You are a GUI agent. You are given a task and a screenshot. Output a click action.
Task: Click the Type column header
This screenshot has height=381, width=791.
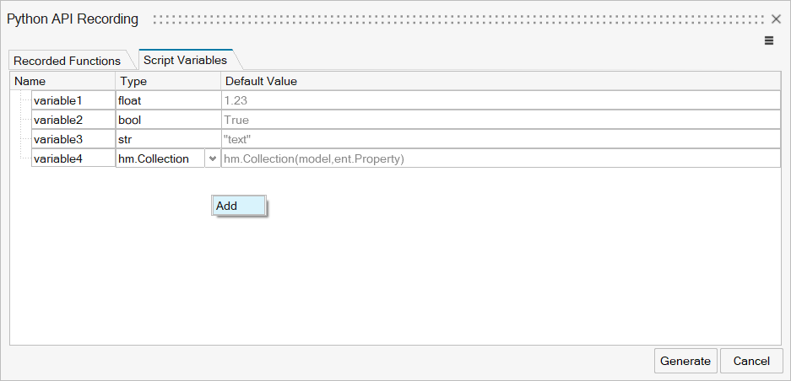tap(168, 81)
